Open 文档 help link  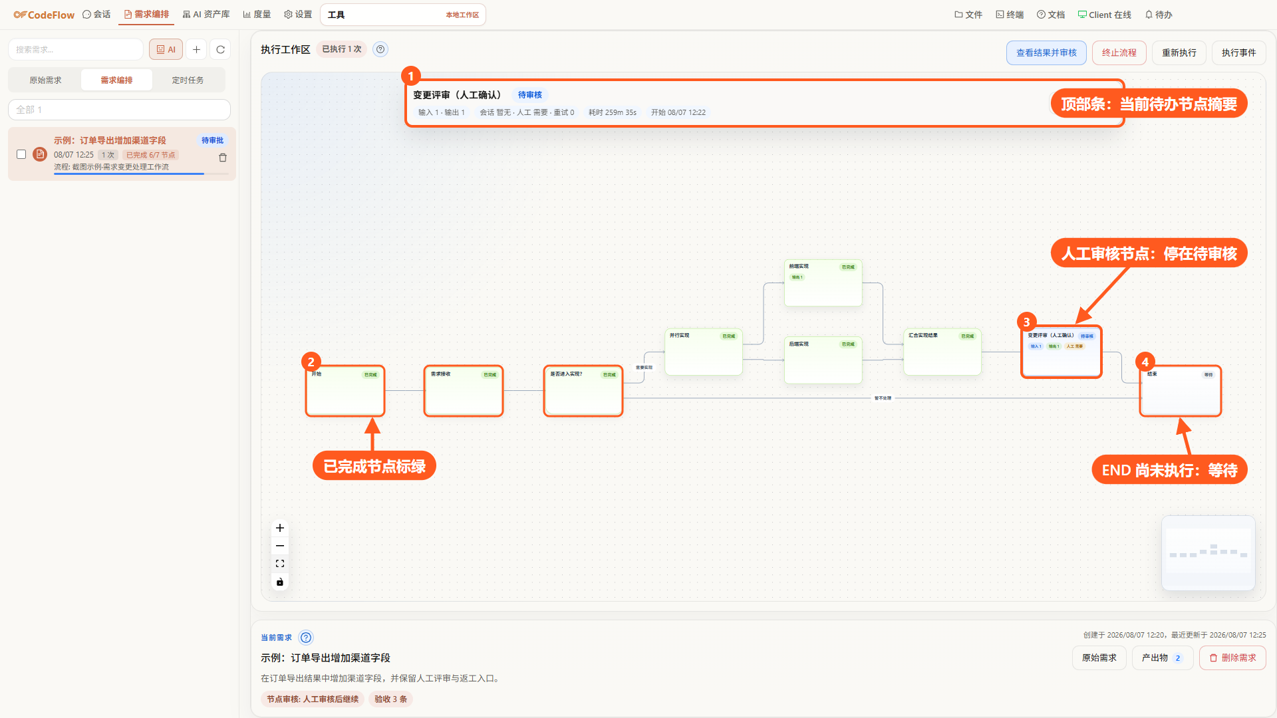coord(1051,15)
